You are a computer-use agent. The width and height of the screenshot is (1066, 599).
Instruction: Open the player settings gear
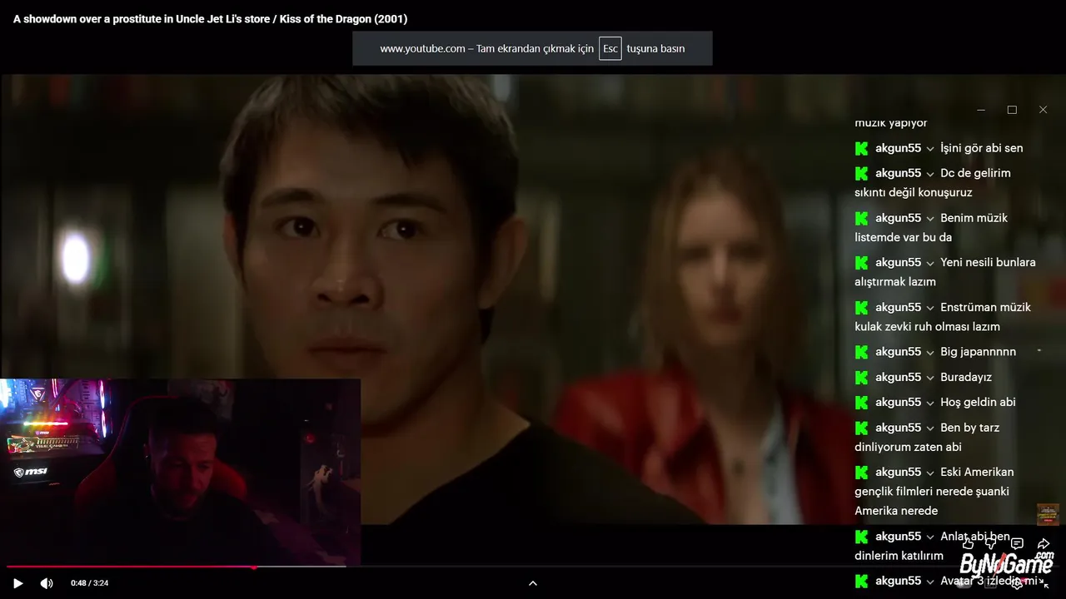tap(1017, 583)
